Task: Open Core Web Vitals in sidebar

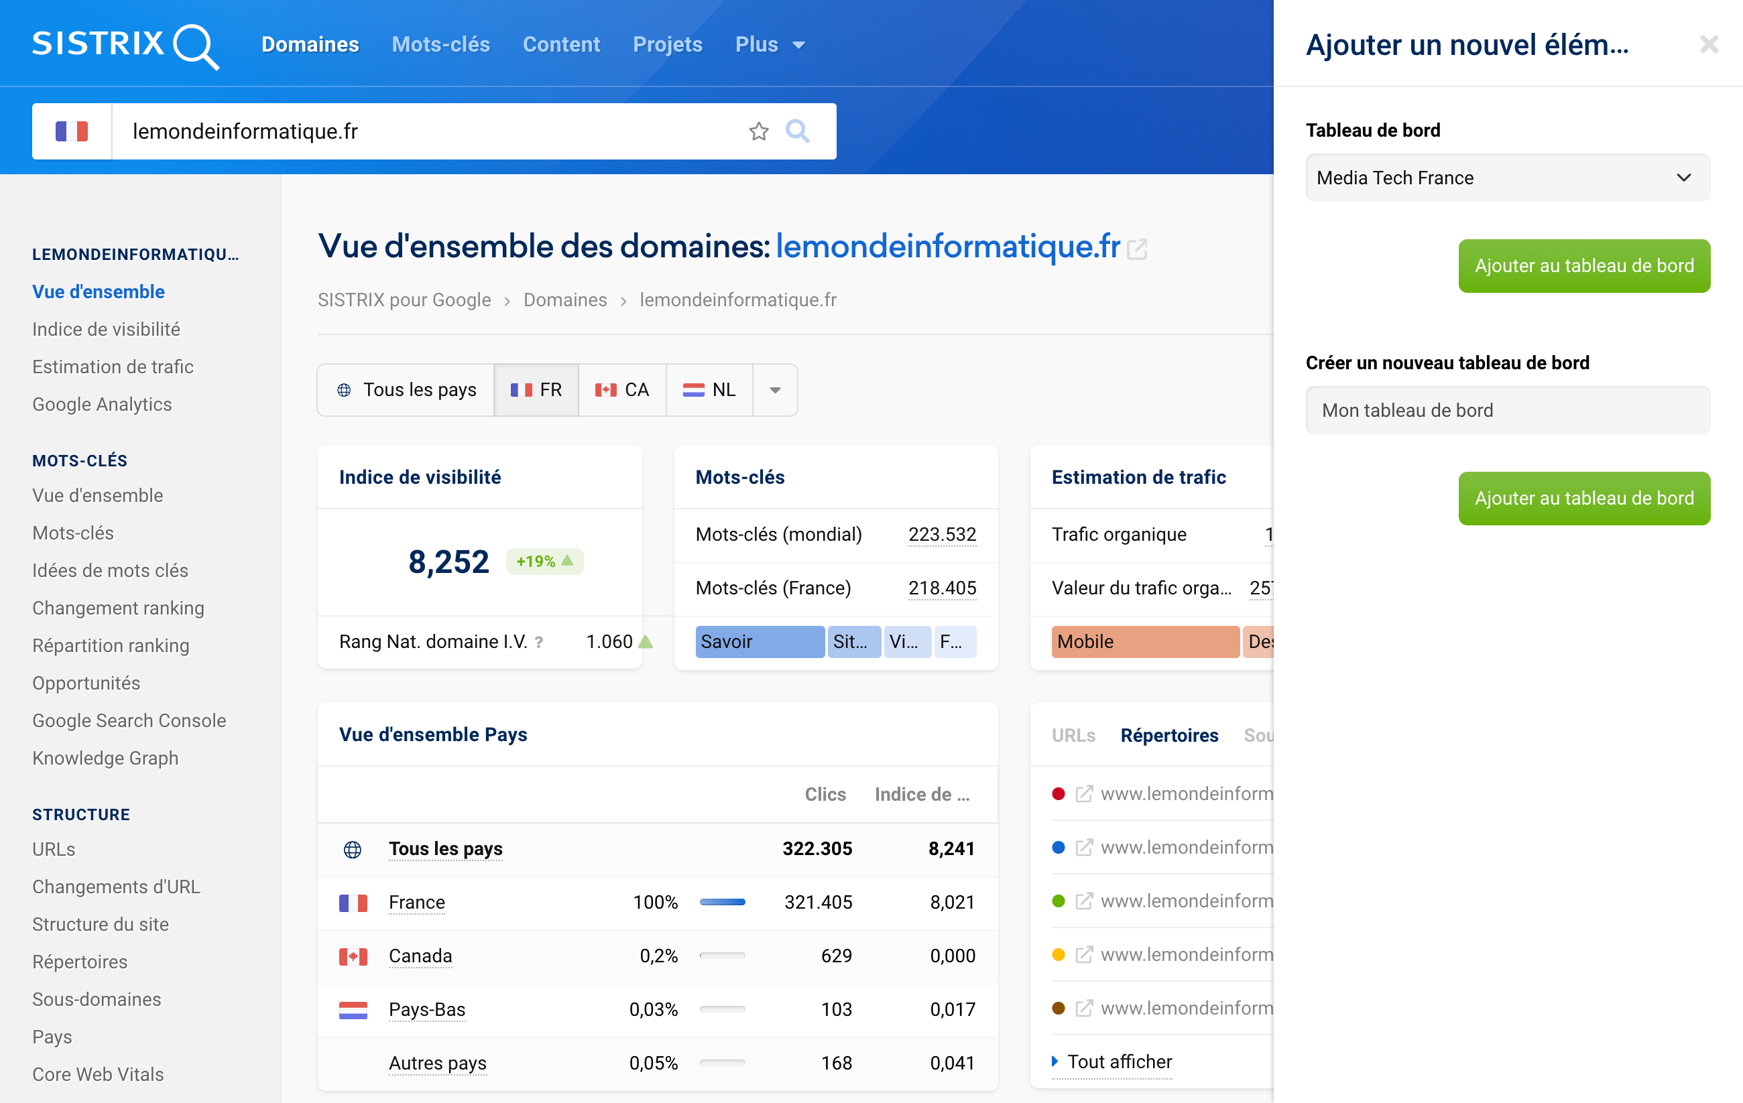Action: (98, 1075)
